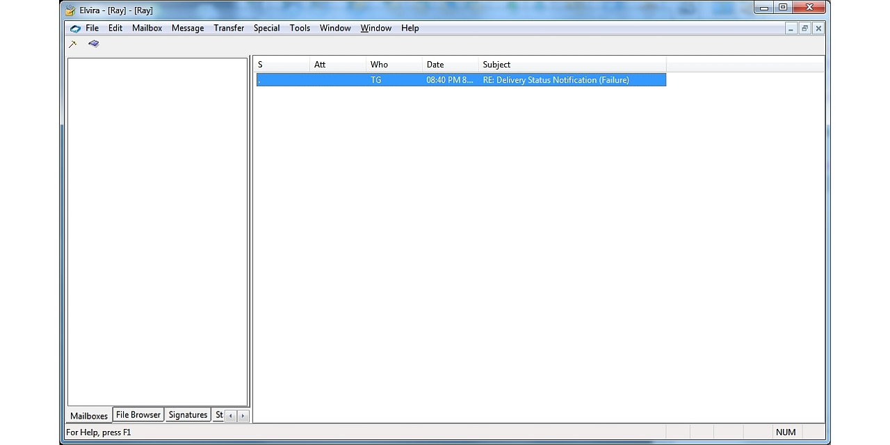The height and width of the screenshot is (445, 890).
Task: Click the Elvira program icon in the title bar
Action: pyautogui.click(x=70, y=10)
